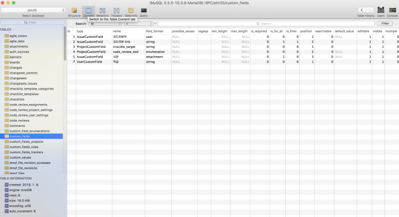Select the custom_fields table
Viewport: 399px width, 217px height.
click(x=31, y=136)
